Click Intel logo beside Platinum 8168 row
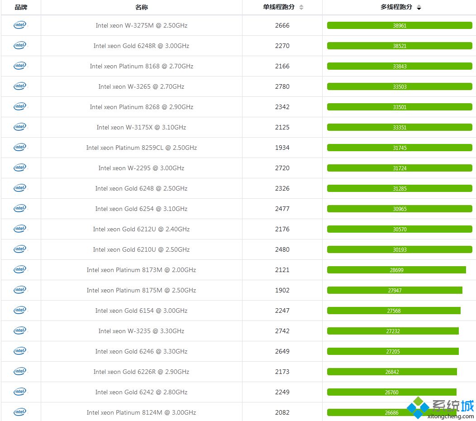This screenshot has height=421, width=476. [x=20, y=66]
